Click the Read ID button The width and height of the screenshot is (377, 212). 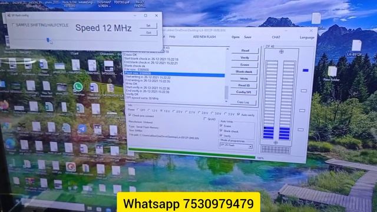pos(244,85)
